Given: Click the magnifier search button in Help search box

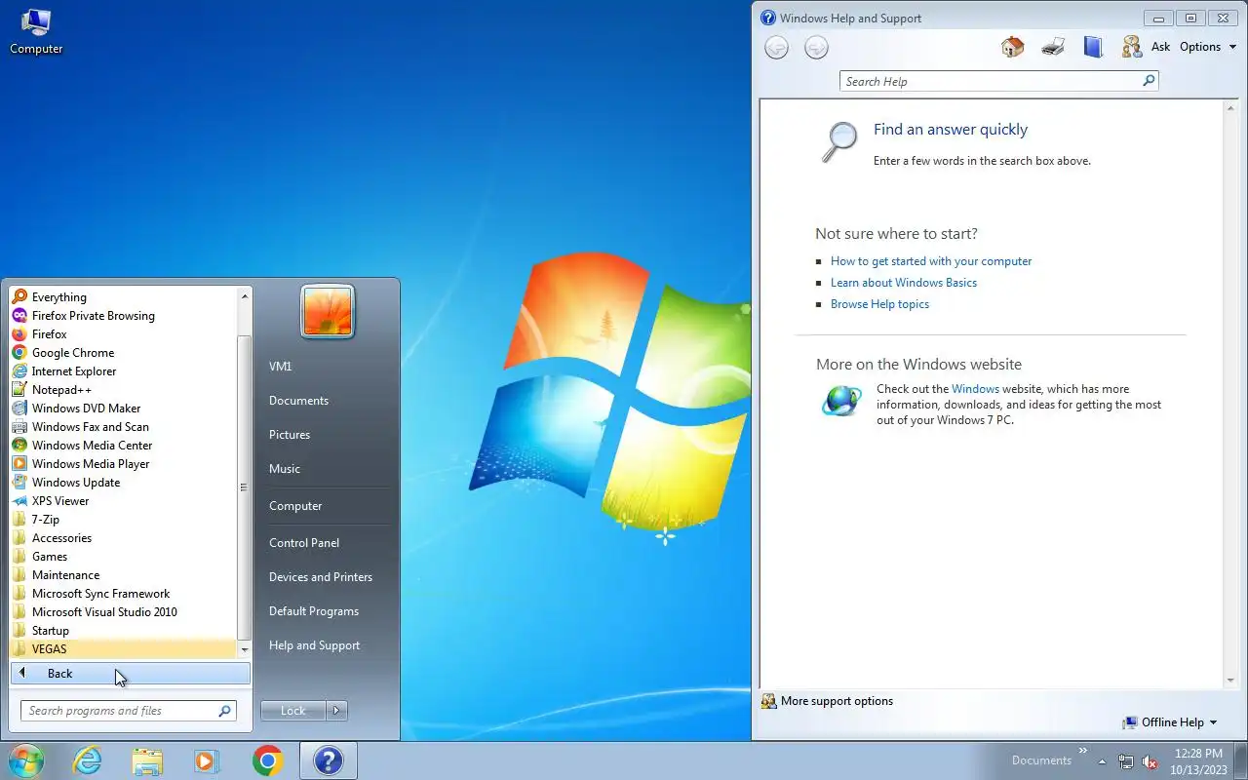Looking at the screenshot, I should 1149,81.
